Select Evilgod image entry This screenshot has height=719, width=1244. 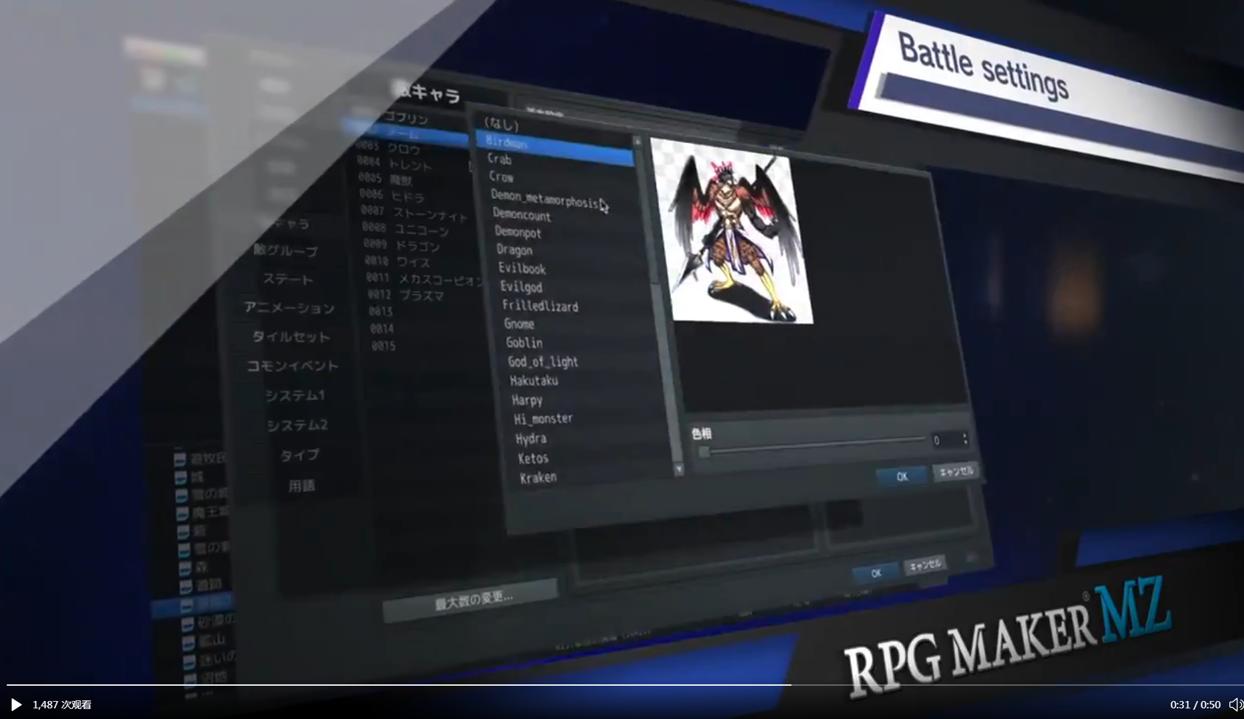coord(521,287)
